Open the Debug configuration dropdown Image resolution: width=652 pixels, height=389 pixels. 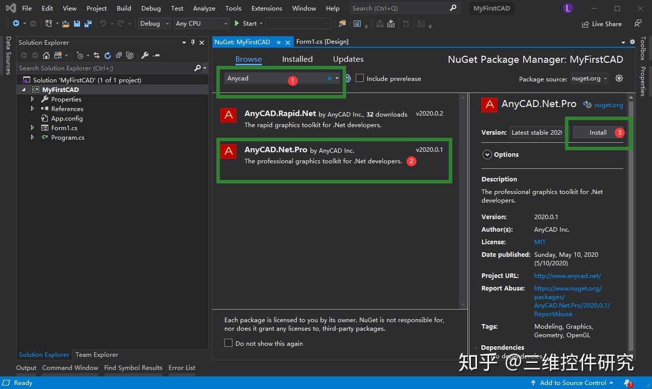[x=154, y=24]
